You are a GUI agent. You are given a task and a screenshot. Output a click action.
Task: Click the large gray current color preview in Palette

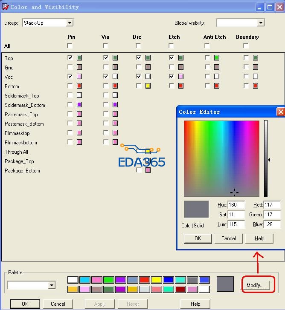pyautogui.click(x=225, y=284)
